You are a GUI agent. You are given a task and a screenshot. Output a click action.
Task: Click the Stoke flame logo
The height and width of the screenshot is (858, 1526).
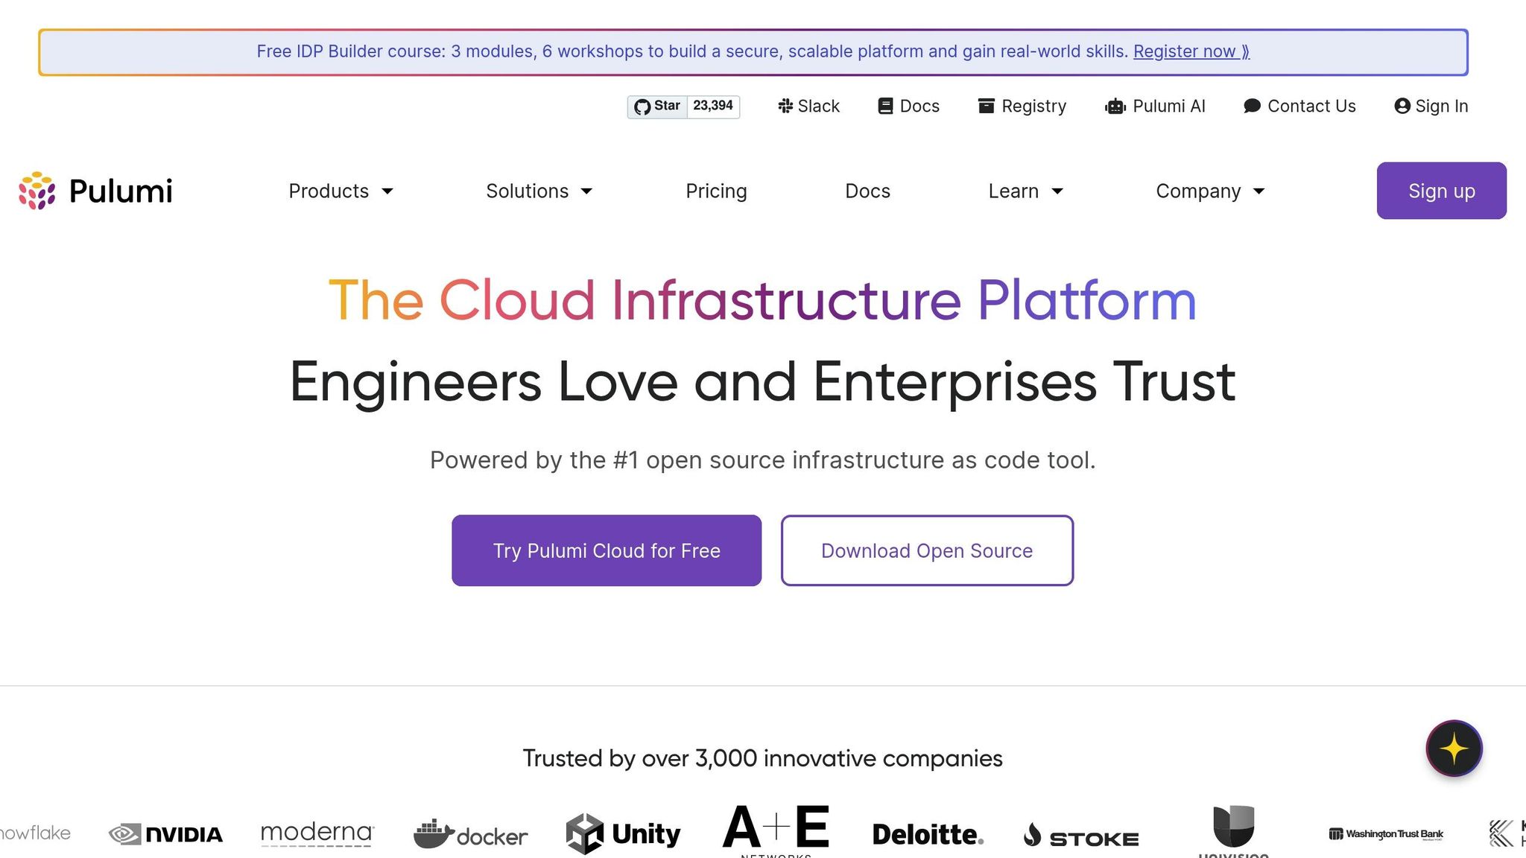1080,836
